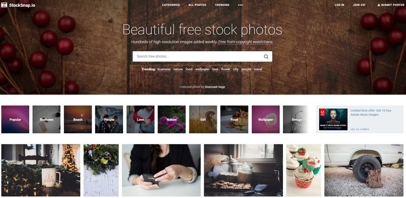406x198 pixels.
Task: Click the Join Us! link
Action: pyautogui.click(x=359, y=5)
